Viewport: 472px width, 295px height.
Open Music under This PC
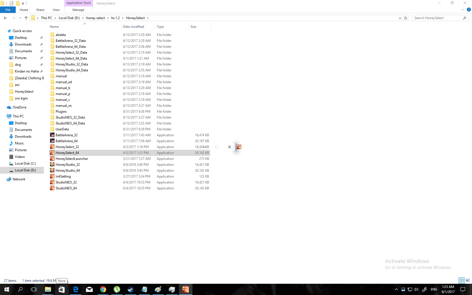coord(19,143)
